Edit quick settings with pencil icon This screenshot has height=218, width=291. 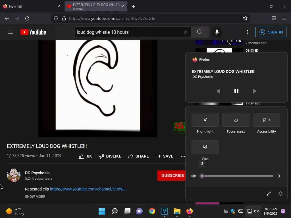pos(269,194)
